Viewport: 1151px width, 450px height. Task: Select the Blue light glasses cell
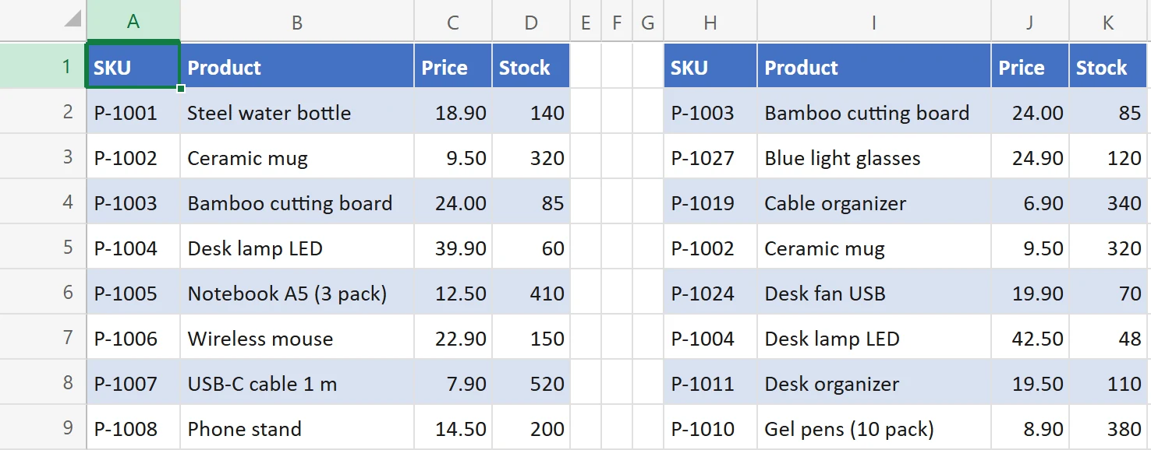(874, 156)
